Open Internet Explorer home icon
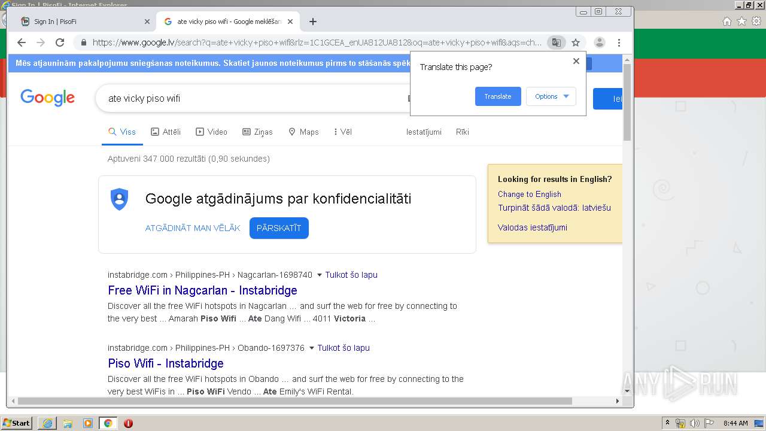 (x=727, y=22)
